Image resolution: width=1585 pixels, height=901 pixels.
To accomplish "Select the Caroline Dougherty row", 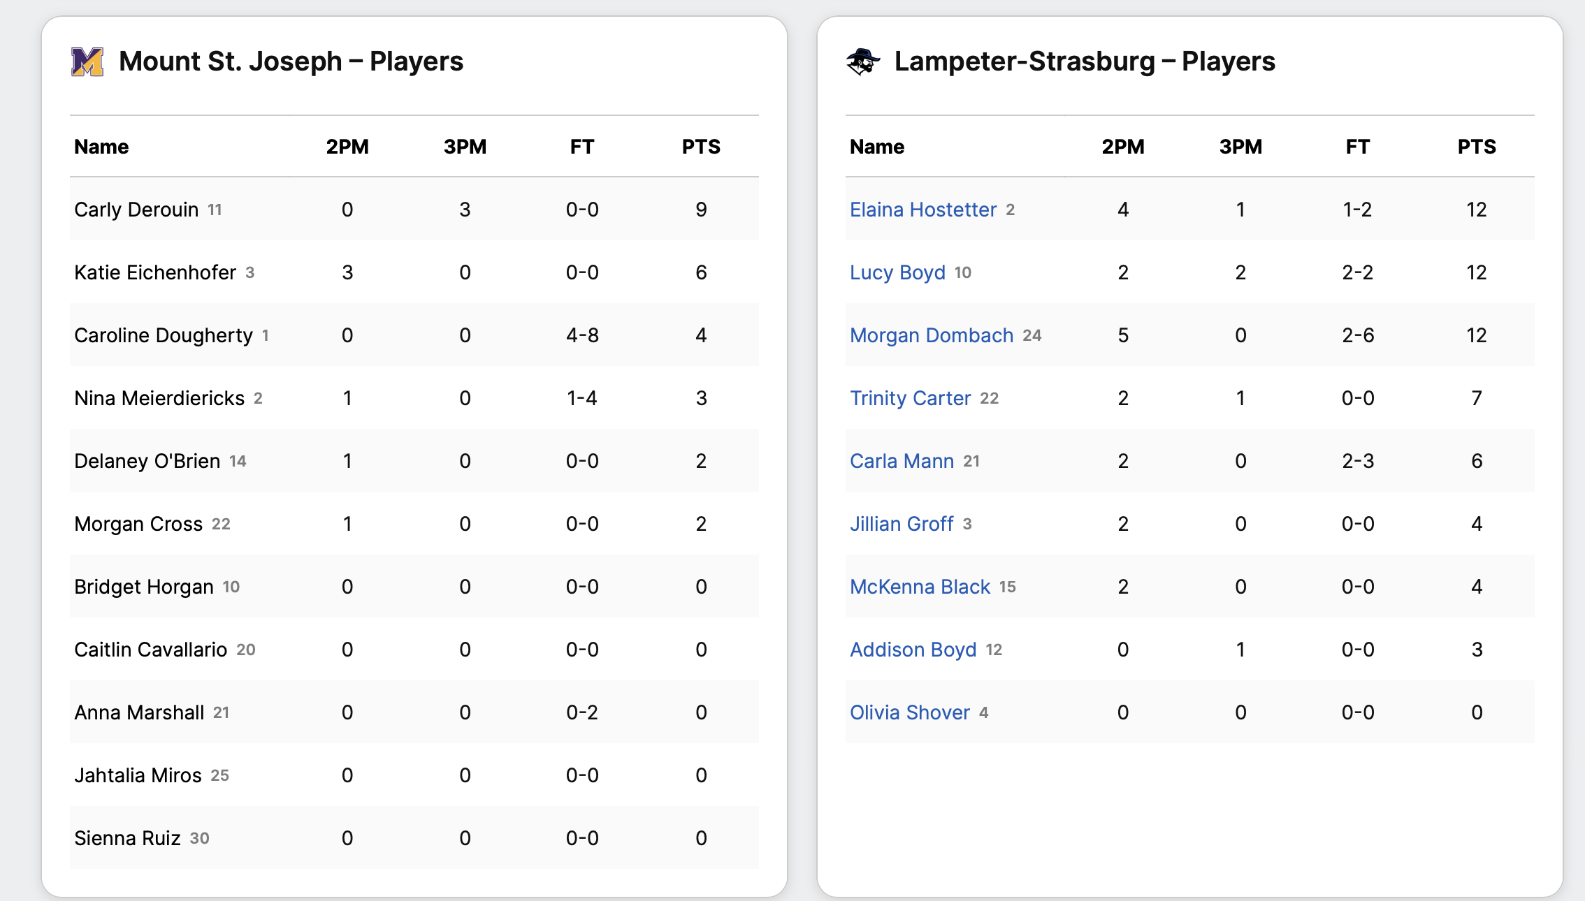I will [414, 335].
